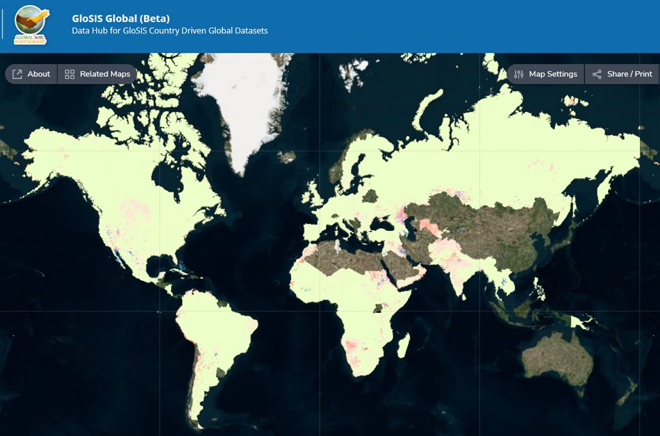Open Share / Print
Screen dimensions: 660x436
622,74
